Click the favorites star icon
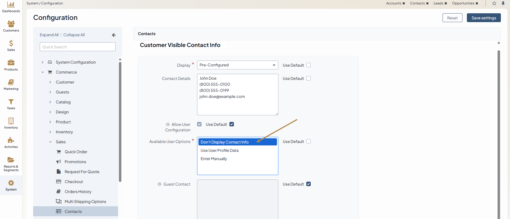Screen dimensions: 510x219 pos(494,3)
